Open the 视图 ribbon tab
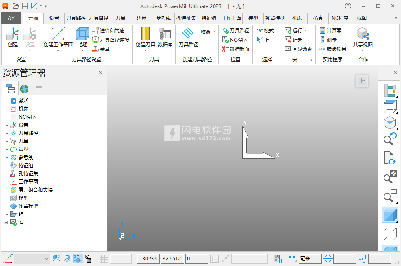This screenshot has width=401, height=266. [x=362, y=18]
